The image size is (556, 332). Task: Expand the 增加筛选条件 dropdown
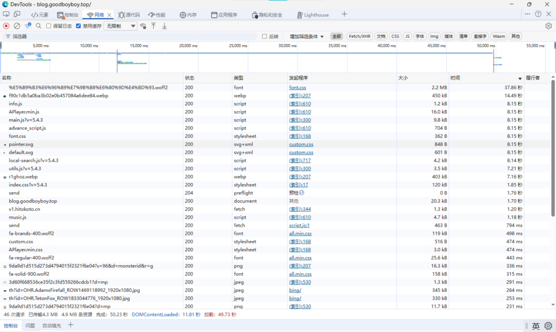coord(306,36)
